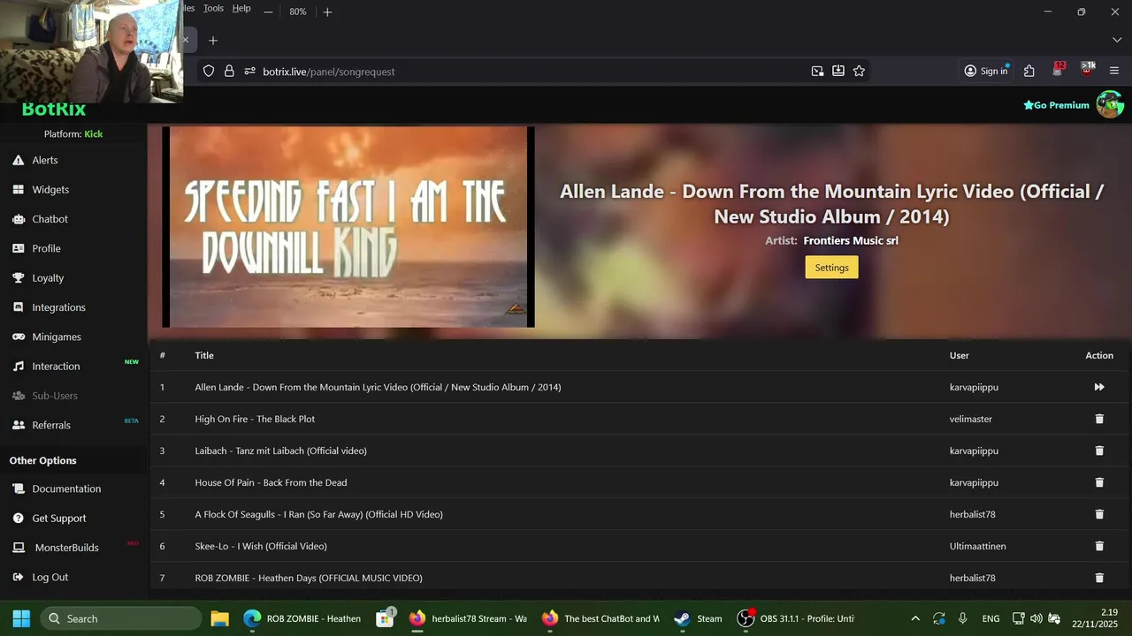Viewport: 1132px width, 636px height.
Task: Open Integrations icon in sidebar
Action: pos(18,307)
